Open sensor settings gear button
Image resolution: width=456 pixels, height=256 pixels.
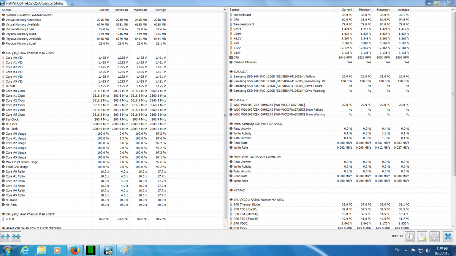click(434, 237)
